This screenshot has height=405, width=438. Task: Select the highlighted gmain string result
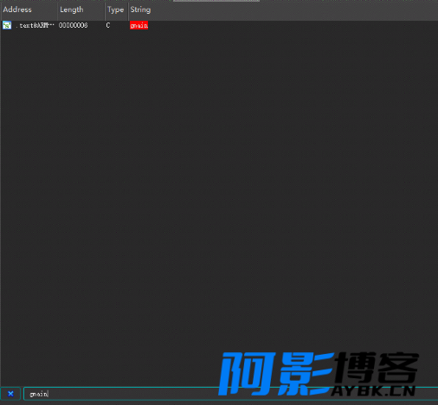coord(138,25)
